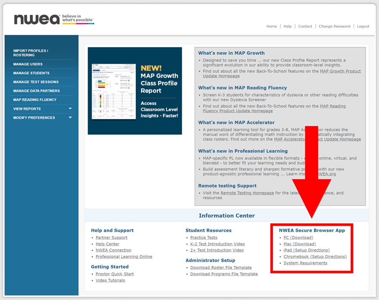Open Import Profiles / Rostering in sidebar
Image resolution: width=379 pixels, height=300 pixels.
point(31,53)
